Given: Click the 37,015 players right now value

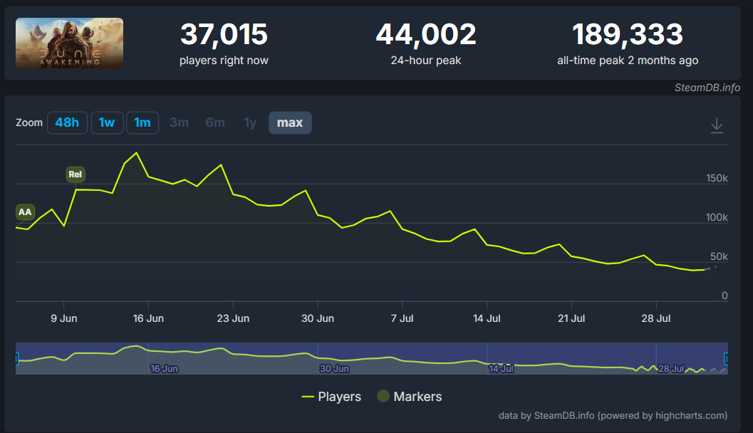Looking at the screenshot, I should click(224, 35).
